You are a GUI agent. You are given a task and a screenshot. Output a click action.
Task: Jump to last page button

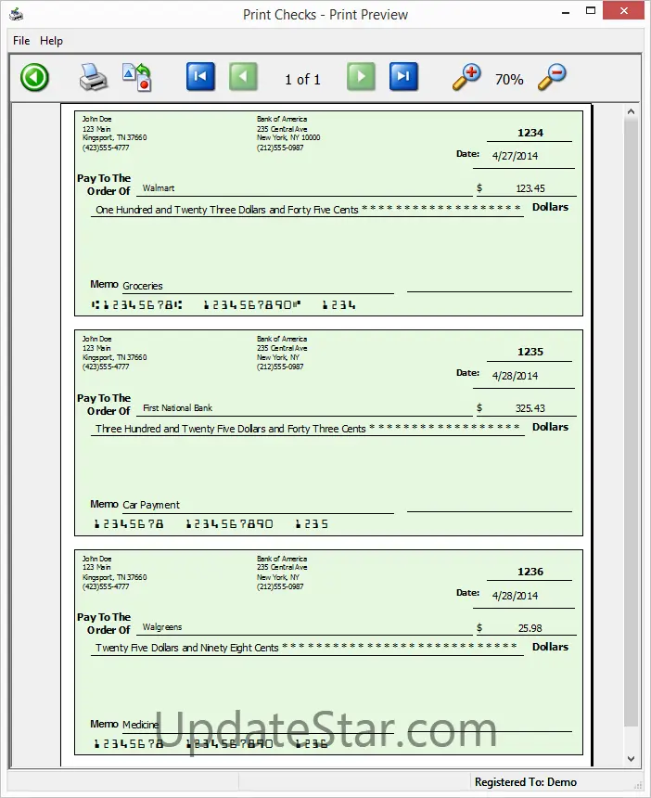403,77
